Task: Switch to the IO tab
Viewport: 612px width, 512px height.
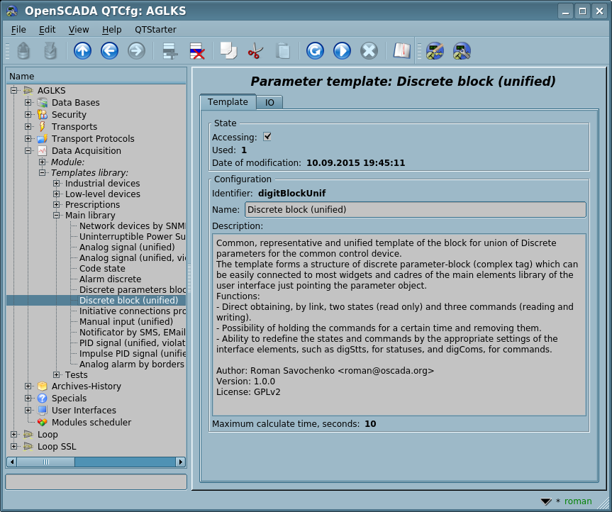Action: tap(269, 103)
